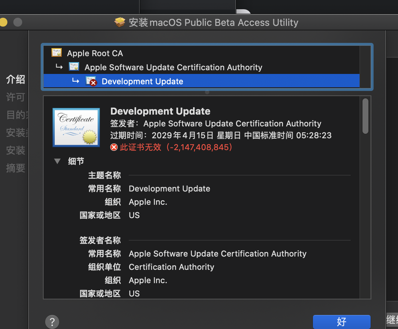Click the splitter handle below certificate chain
The height and width of the screenshot is (329, 398).
[x=207, y=92]
